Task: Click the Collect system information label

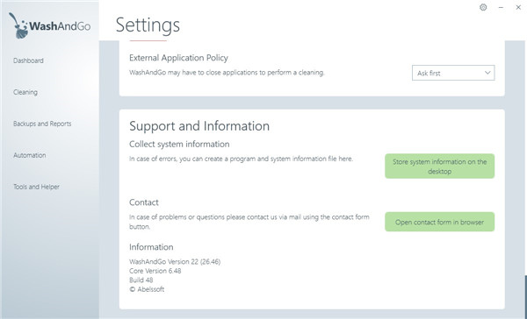Action: [179, 145]
